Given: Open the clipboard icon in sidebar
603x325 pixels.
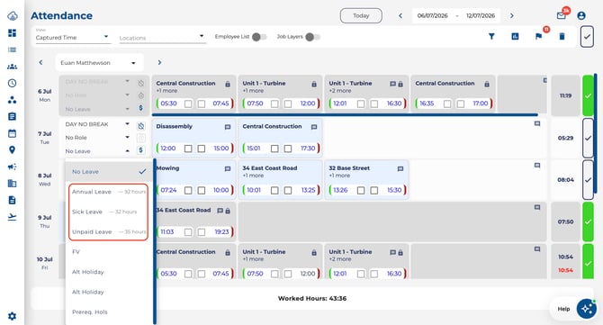Looking at the screenshot, I should click(12, 116).
